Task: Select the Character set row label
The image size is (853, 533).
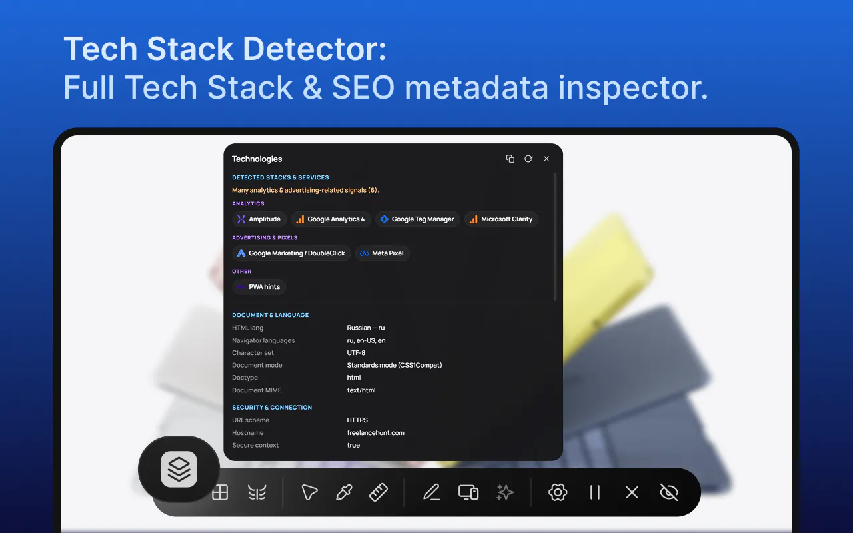Action: coord(253,353)
